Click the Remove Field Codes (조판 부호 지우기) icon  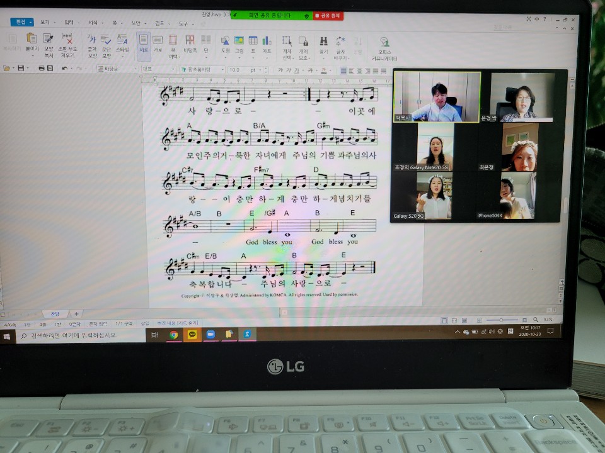tap(67, 38)
